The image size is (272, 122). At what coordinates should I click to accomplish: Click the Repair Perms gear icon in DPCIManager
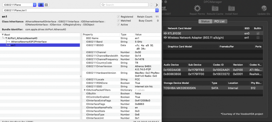(197, 8)
